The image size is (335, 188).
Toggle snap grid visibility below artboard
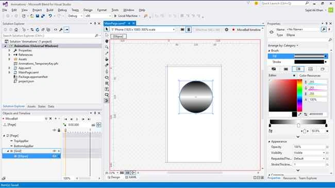click(x=122, y=173)
